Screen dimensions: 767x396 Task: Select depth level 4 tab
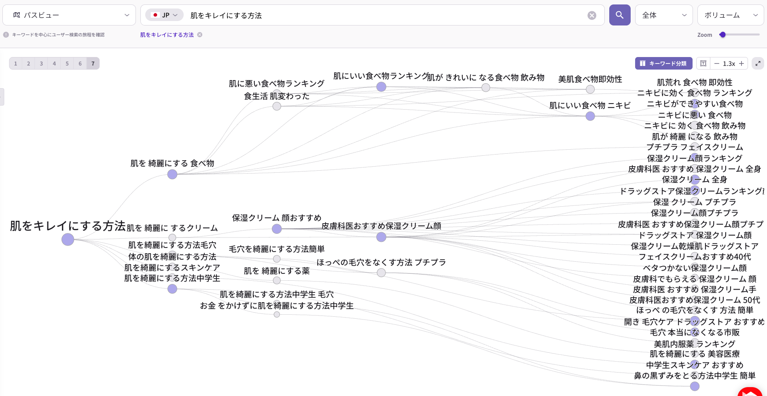coord(54,64)
